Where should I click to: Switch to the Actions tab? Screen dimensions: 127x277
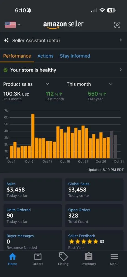pyautogui.click(x=45, y=56)
